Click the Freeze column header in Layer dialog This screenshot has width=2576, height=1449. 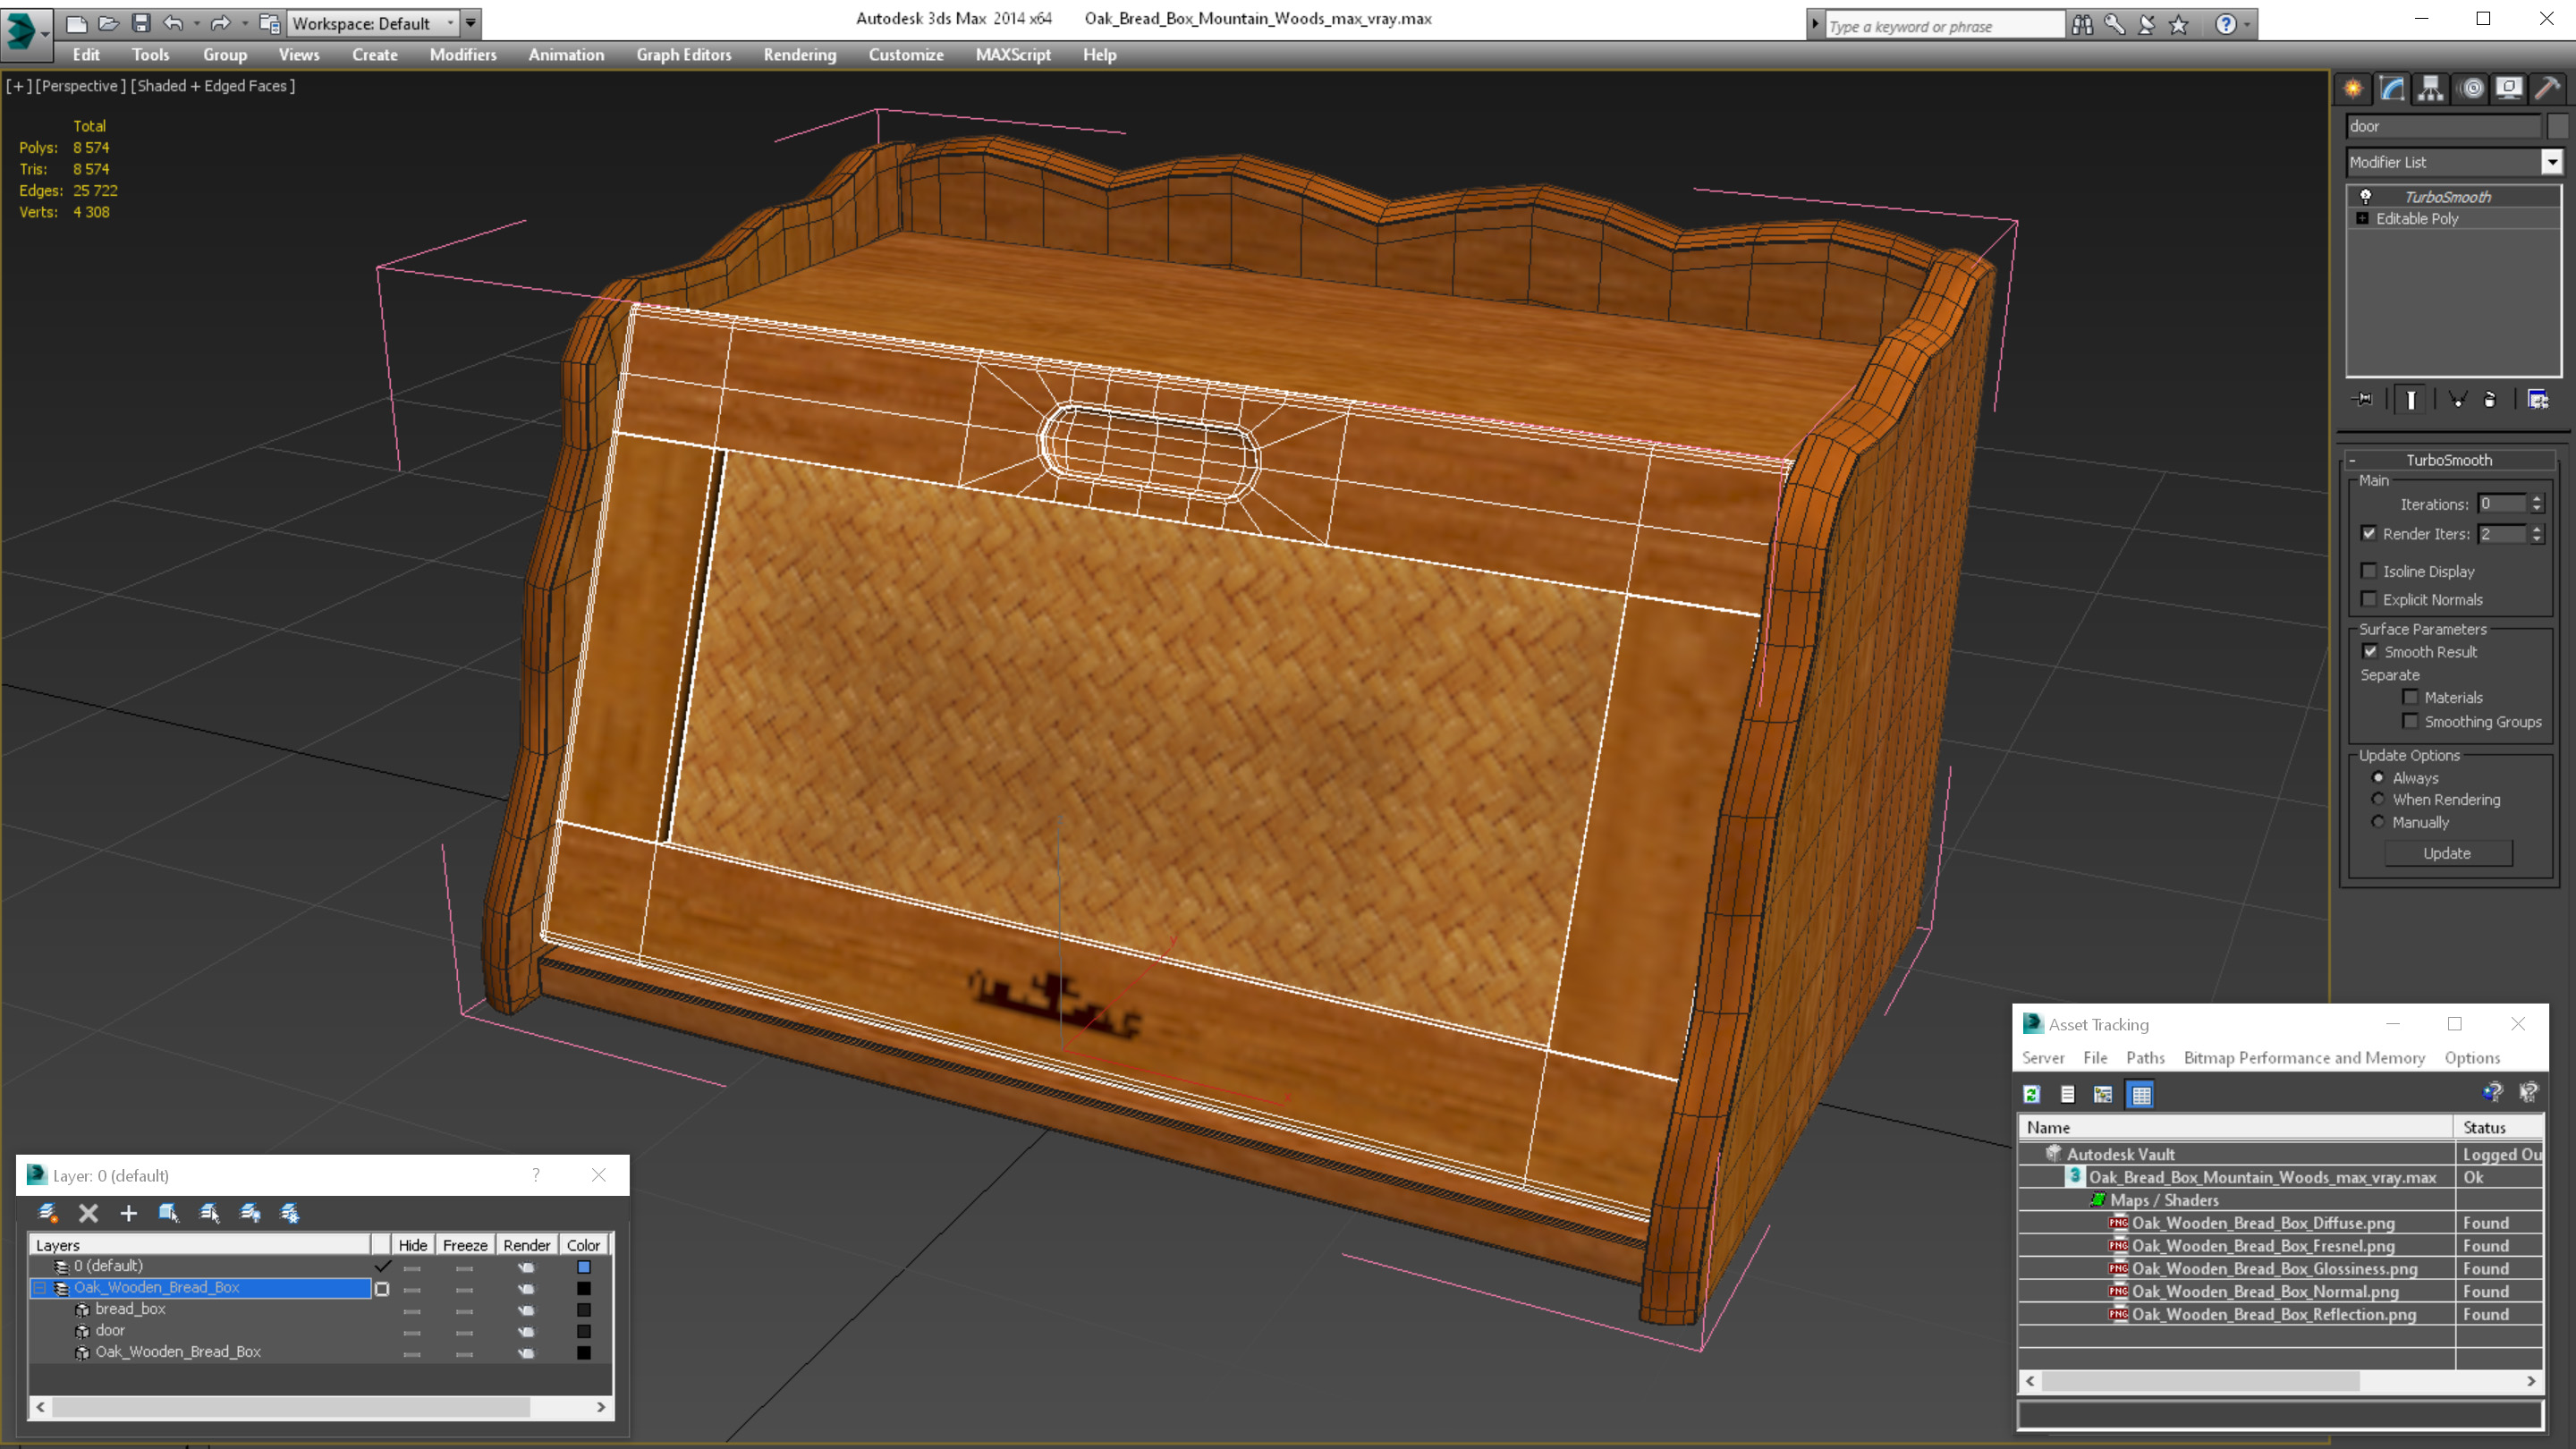point(465,1245)
